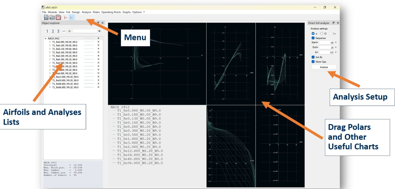Click the New Project toolbar icon
395x189 pixels.
click(x=46, y=17)
